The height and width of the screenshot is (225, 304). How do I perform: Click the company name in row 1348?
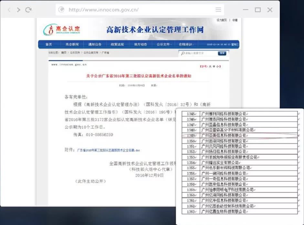click(x=227, y=130)
